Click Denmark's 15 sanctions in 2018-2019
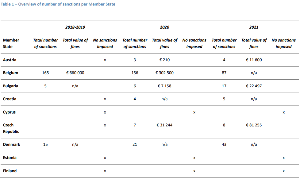 [x=45, y=145]
